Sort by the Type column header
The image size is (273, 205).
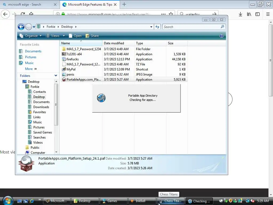(x=150, y=43)
